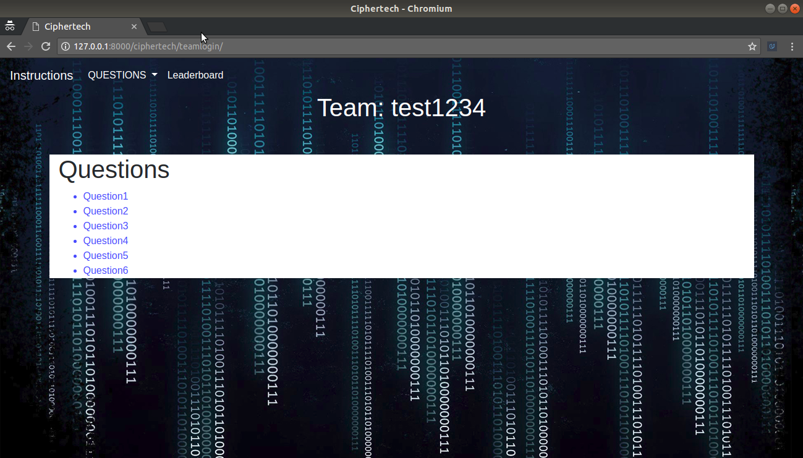The width and height of the screenshot is (803, 458).
Task: Minimize the Chromium window
Action: click(770, 9)
